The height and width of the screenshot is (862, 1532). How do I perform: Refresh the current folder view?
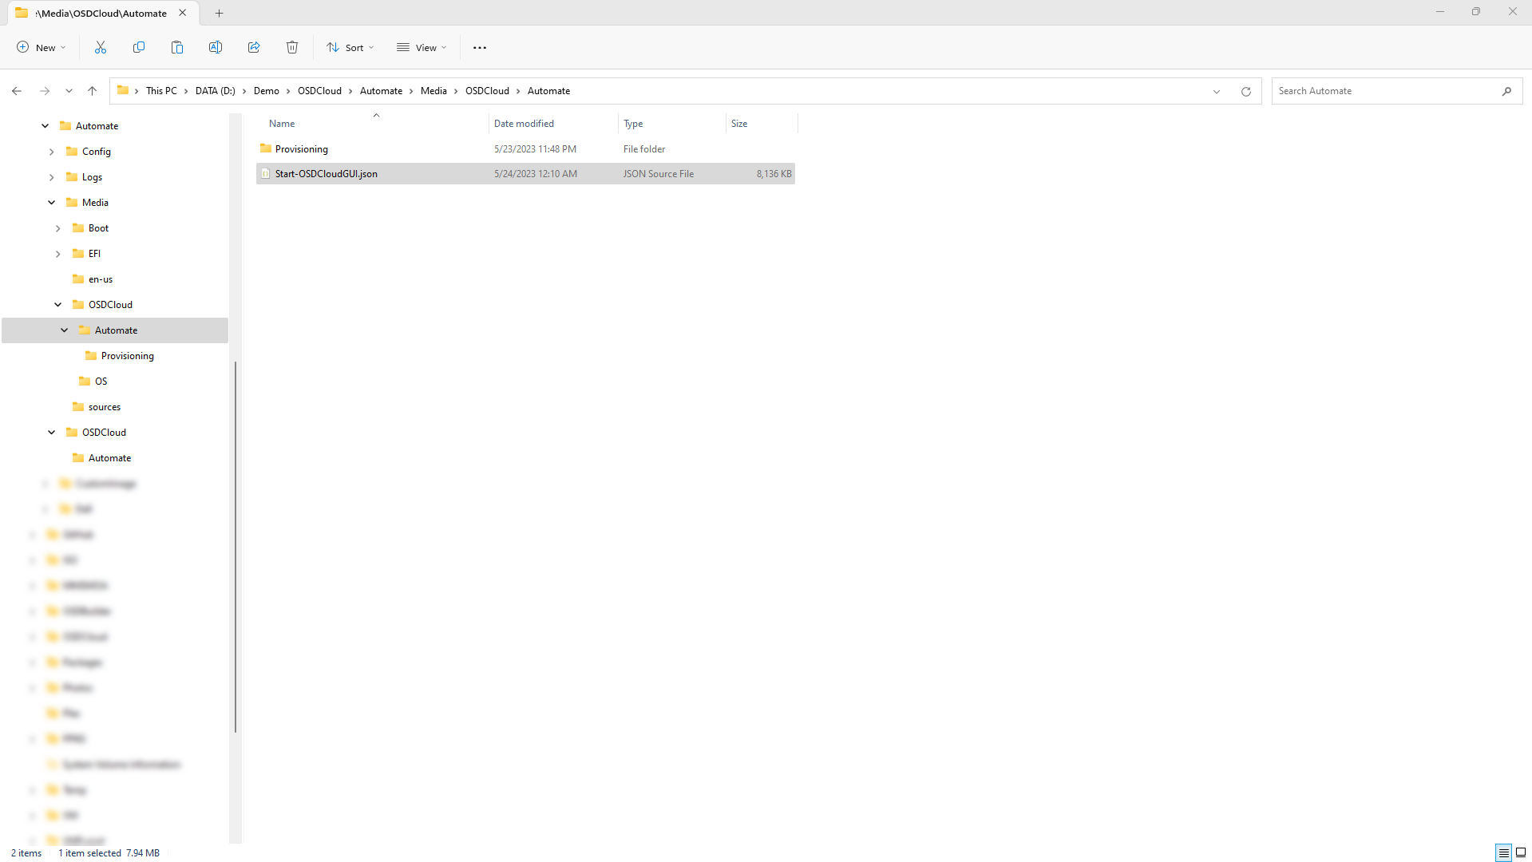[1245, 91]
